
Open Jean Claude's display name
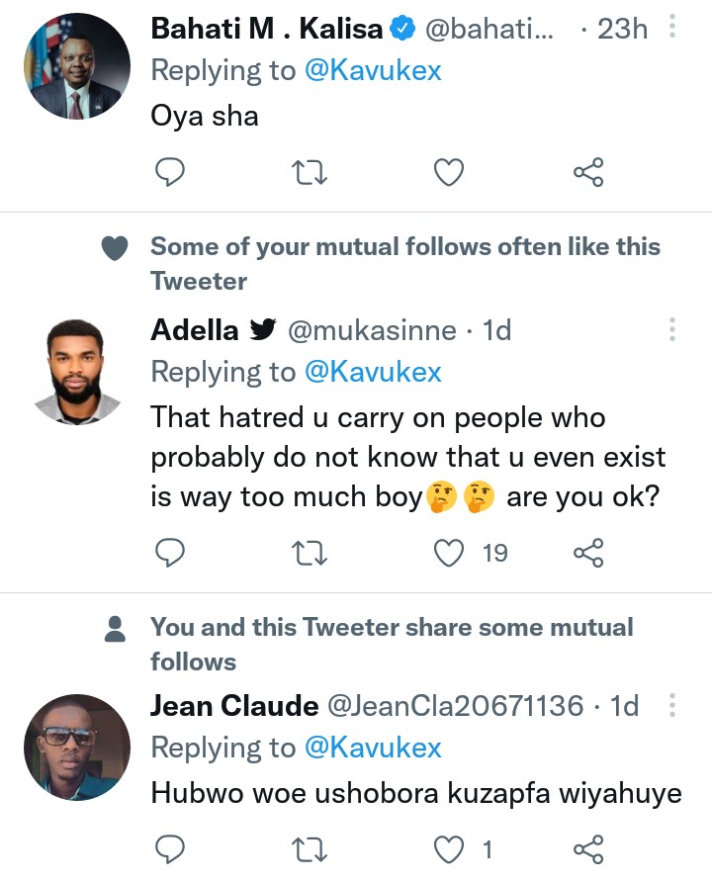pyautogui.click(x=234, y=706)
